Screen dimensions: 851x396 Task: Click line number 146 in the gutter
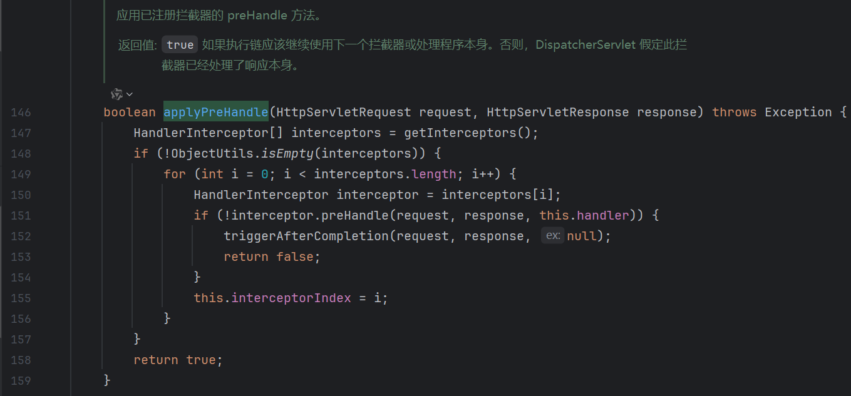[21, 113]
